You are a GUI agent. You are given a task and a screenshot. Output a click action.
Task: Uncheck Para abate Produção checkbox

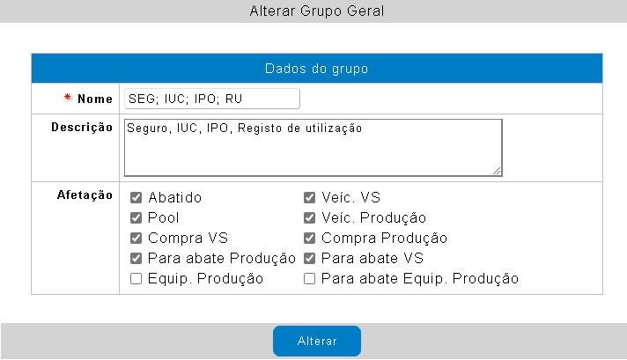tap(136, 259)
